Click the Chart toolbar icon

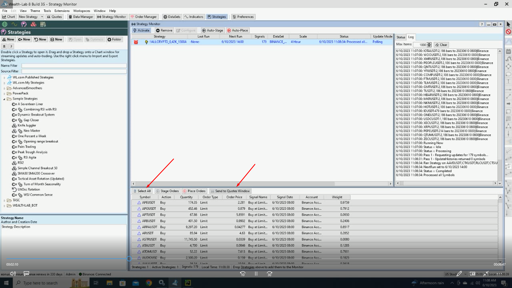coord(9,17)
